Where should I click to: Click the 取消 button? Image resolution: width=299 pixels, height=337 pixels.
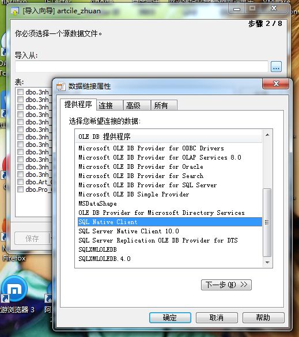[x=217, y=317]
